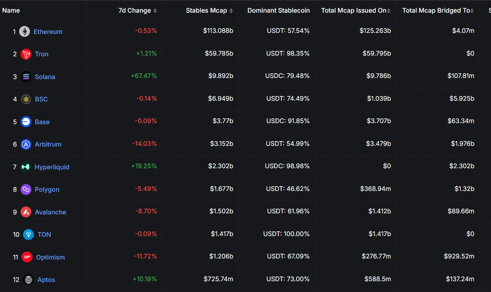Click the TON chain logo icon
This screenshot has height=292, width=491.
pyautogui.click(x=28, y=235)
